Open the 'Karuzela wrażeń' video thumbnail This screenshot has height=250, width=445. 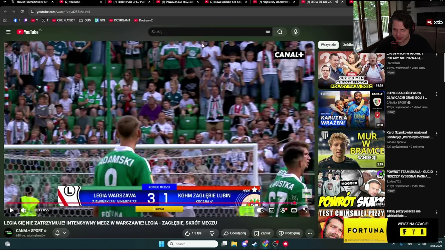351,109
